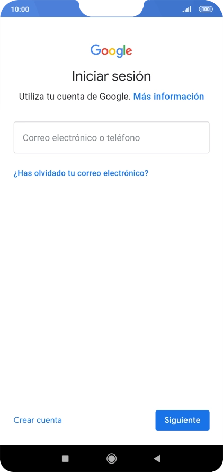Select the Crear cuenta option
Viewport: 223px width, 472px height.
38,420
